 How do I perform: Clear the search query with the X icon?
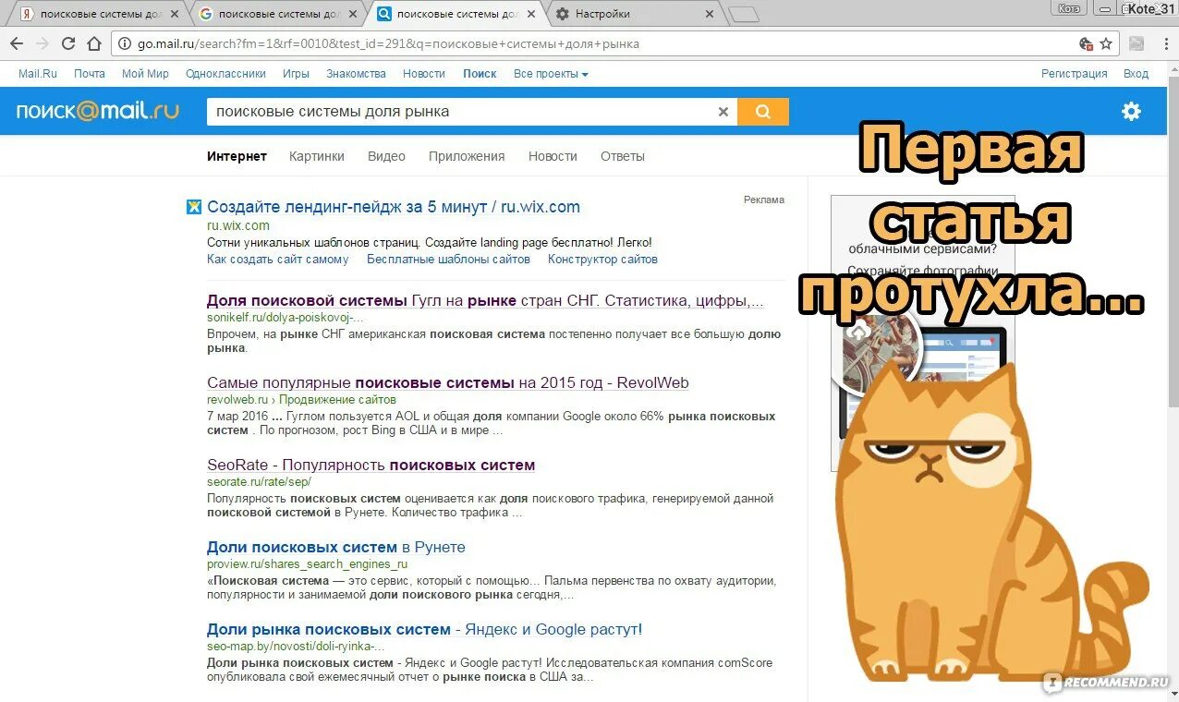tap(723, 112)
